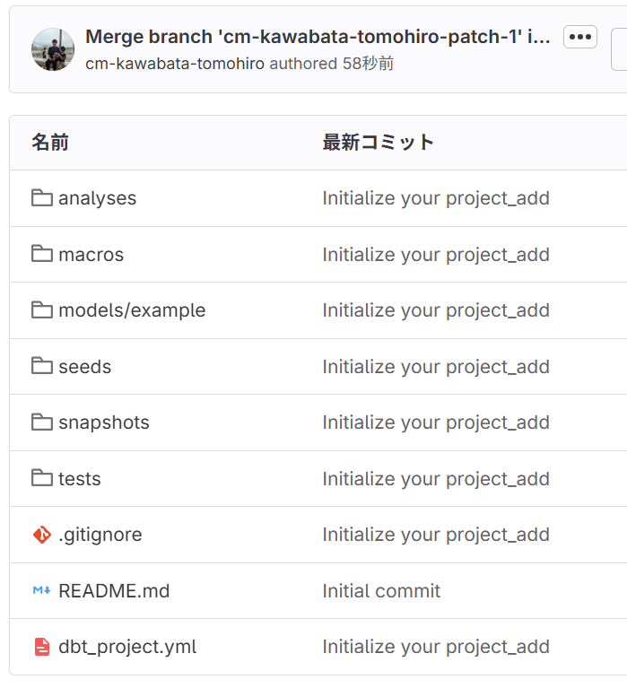Open Initial commit message link
Image resolution: width=627 pixels, height=697 pixels.
tap(381, 591)
